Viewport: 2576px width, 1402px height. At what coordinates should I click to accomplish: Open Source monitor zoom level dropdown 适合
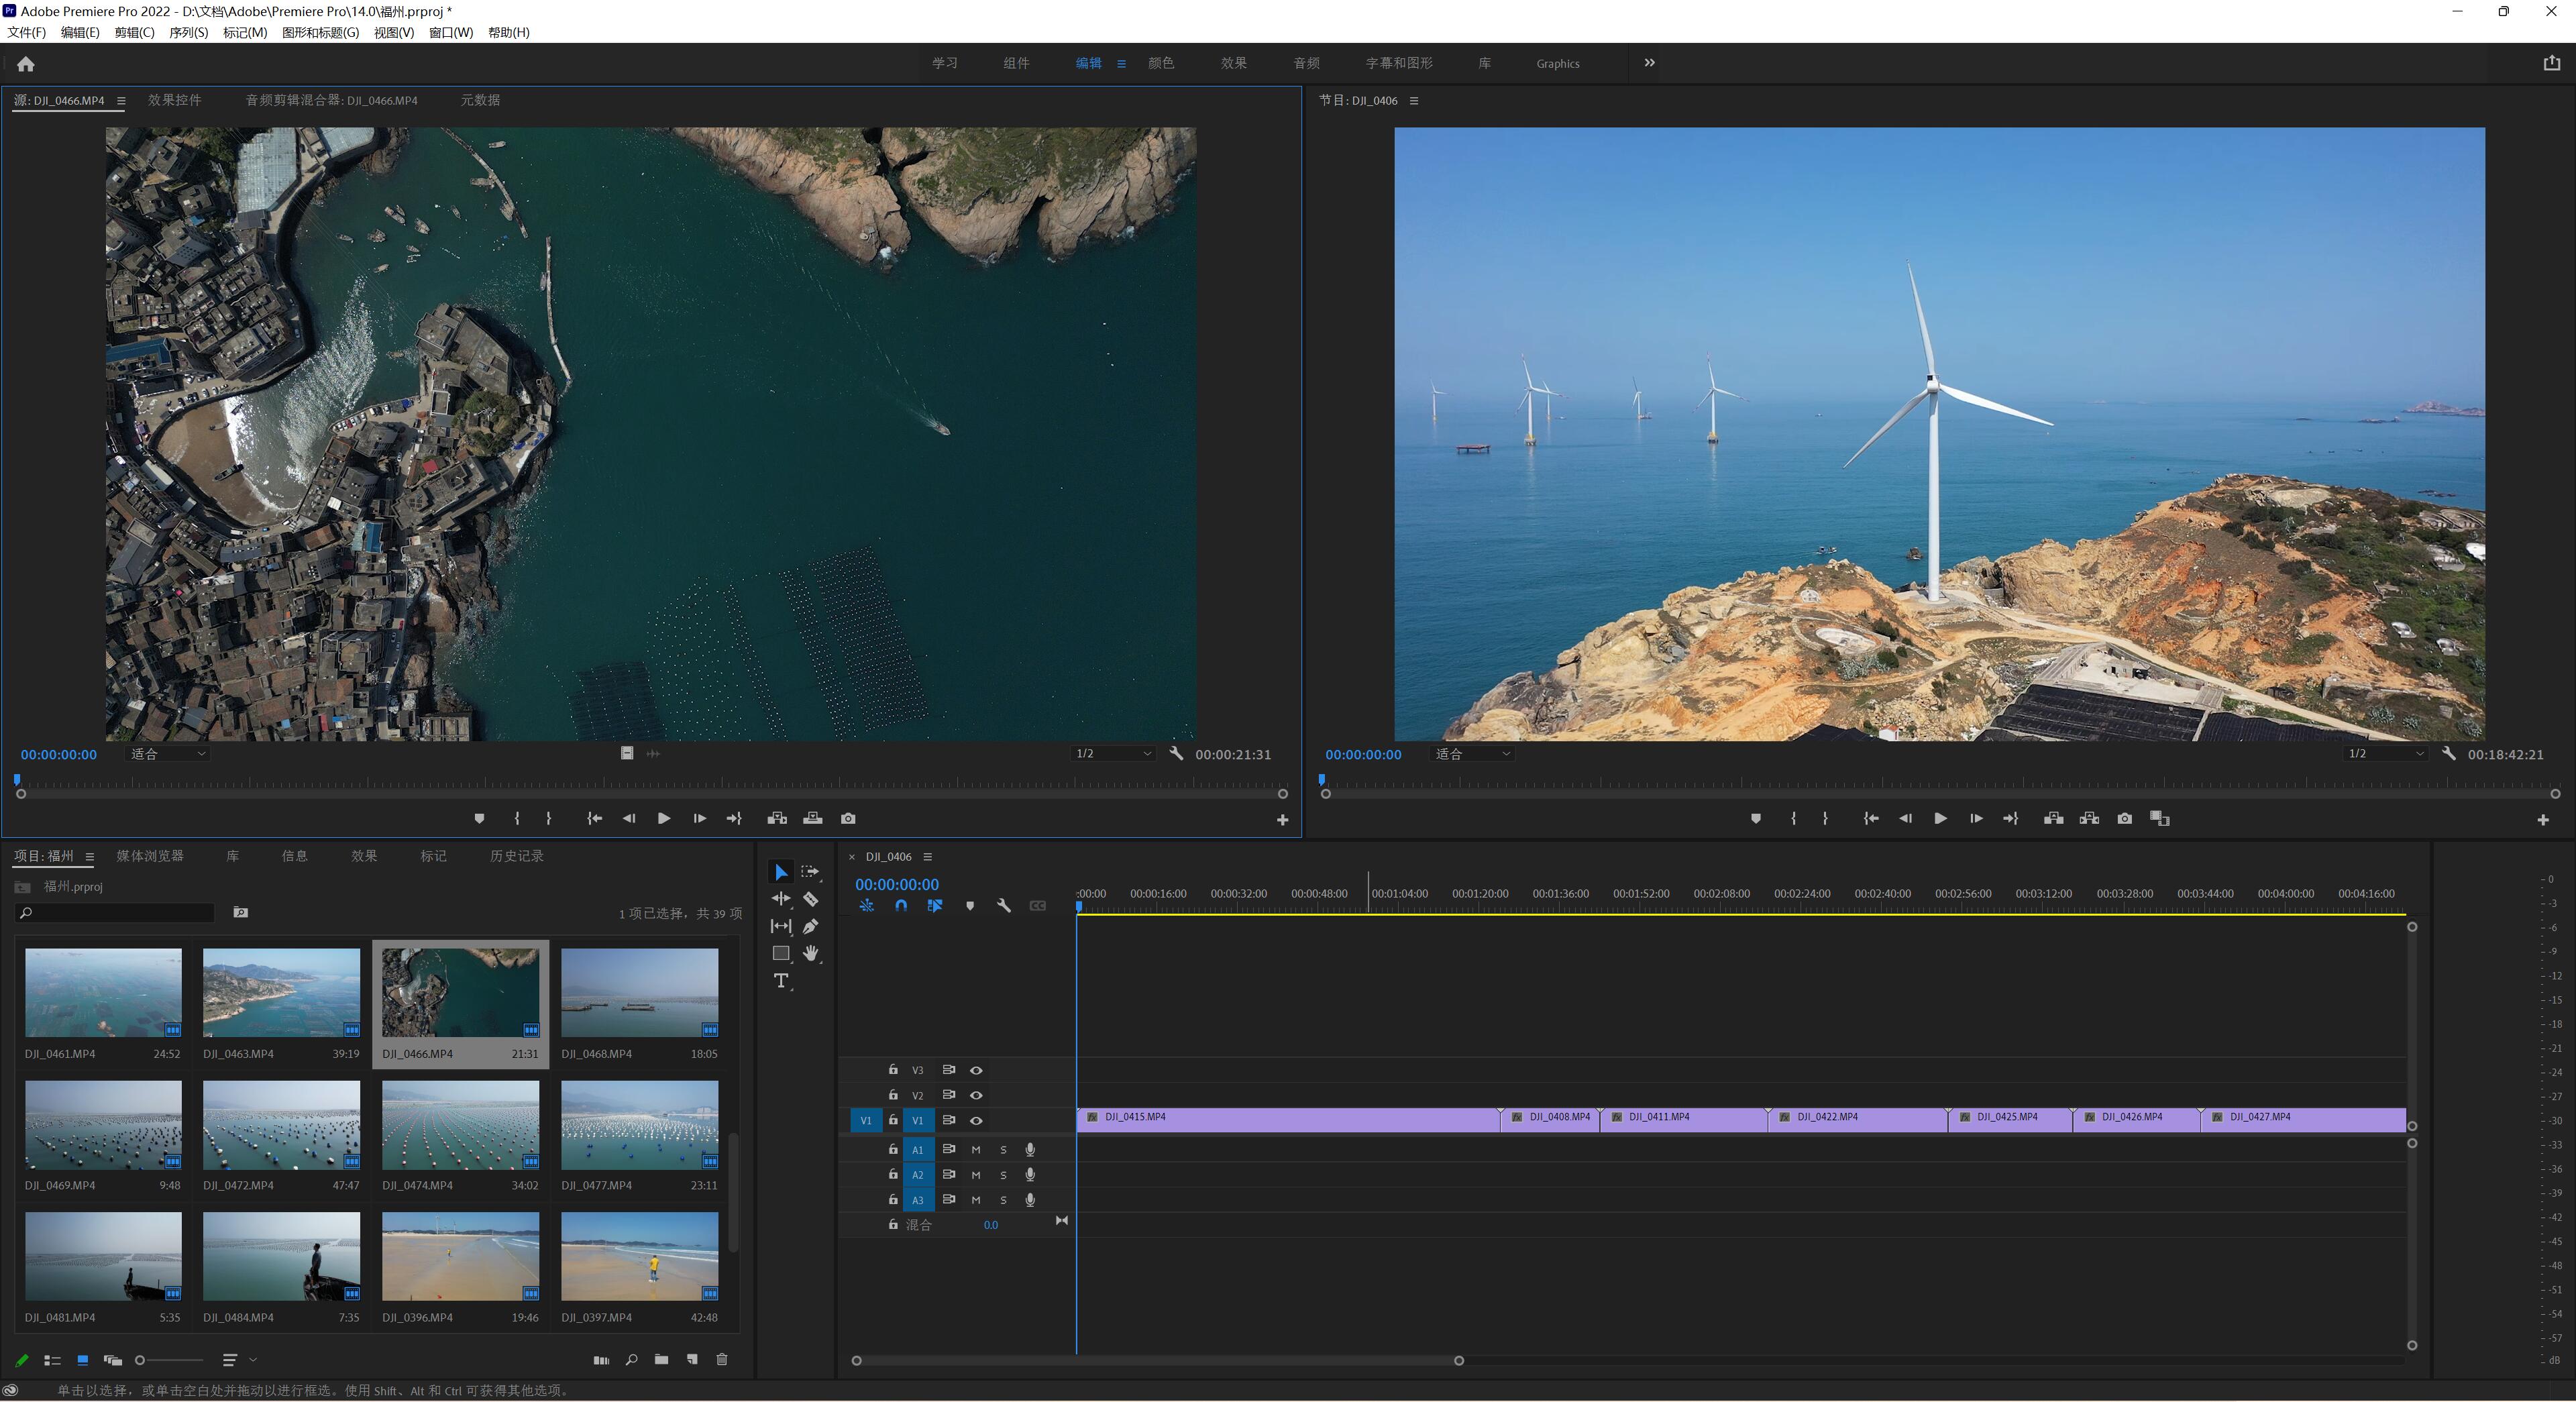tap(168, 754)
